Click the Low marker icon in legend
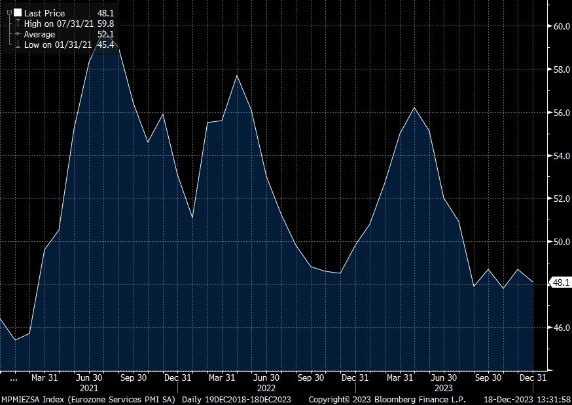This screenshot has width=572, height=405. click(18, 45)
